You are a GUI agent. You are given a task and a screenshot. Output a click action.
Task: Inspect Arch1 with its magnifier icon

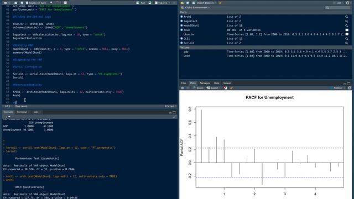(347, 17)
